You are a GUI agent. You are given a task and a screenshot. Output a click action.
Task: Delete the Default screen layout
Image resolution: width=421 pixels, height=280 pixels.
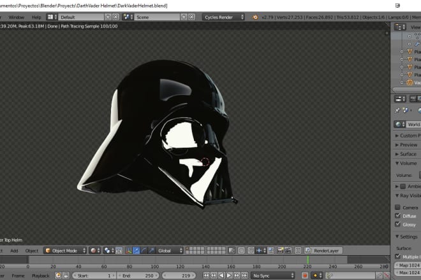click(115, 17)
